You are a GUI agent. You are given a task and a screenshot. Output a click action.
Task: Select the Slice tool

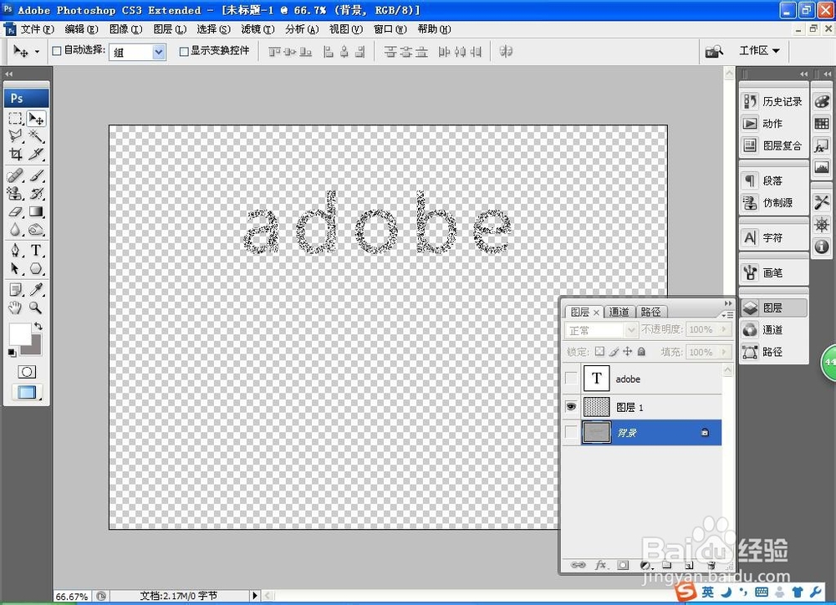pos(36,154)
